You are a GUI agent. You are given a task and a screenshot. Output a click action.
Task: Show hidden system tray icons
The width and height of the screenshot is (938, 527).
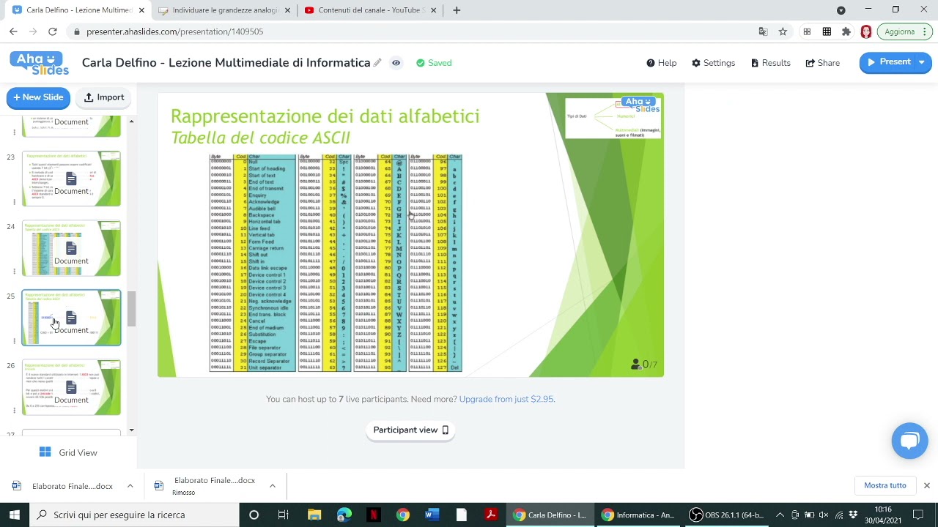click(x=780, y=515)
